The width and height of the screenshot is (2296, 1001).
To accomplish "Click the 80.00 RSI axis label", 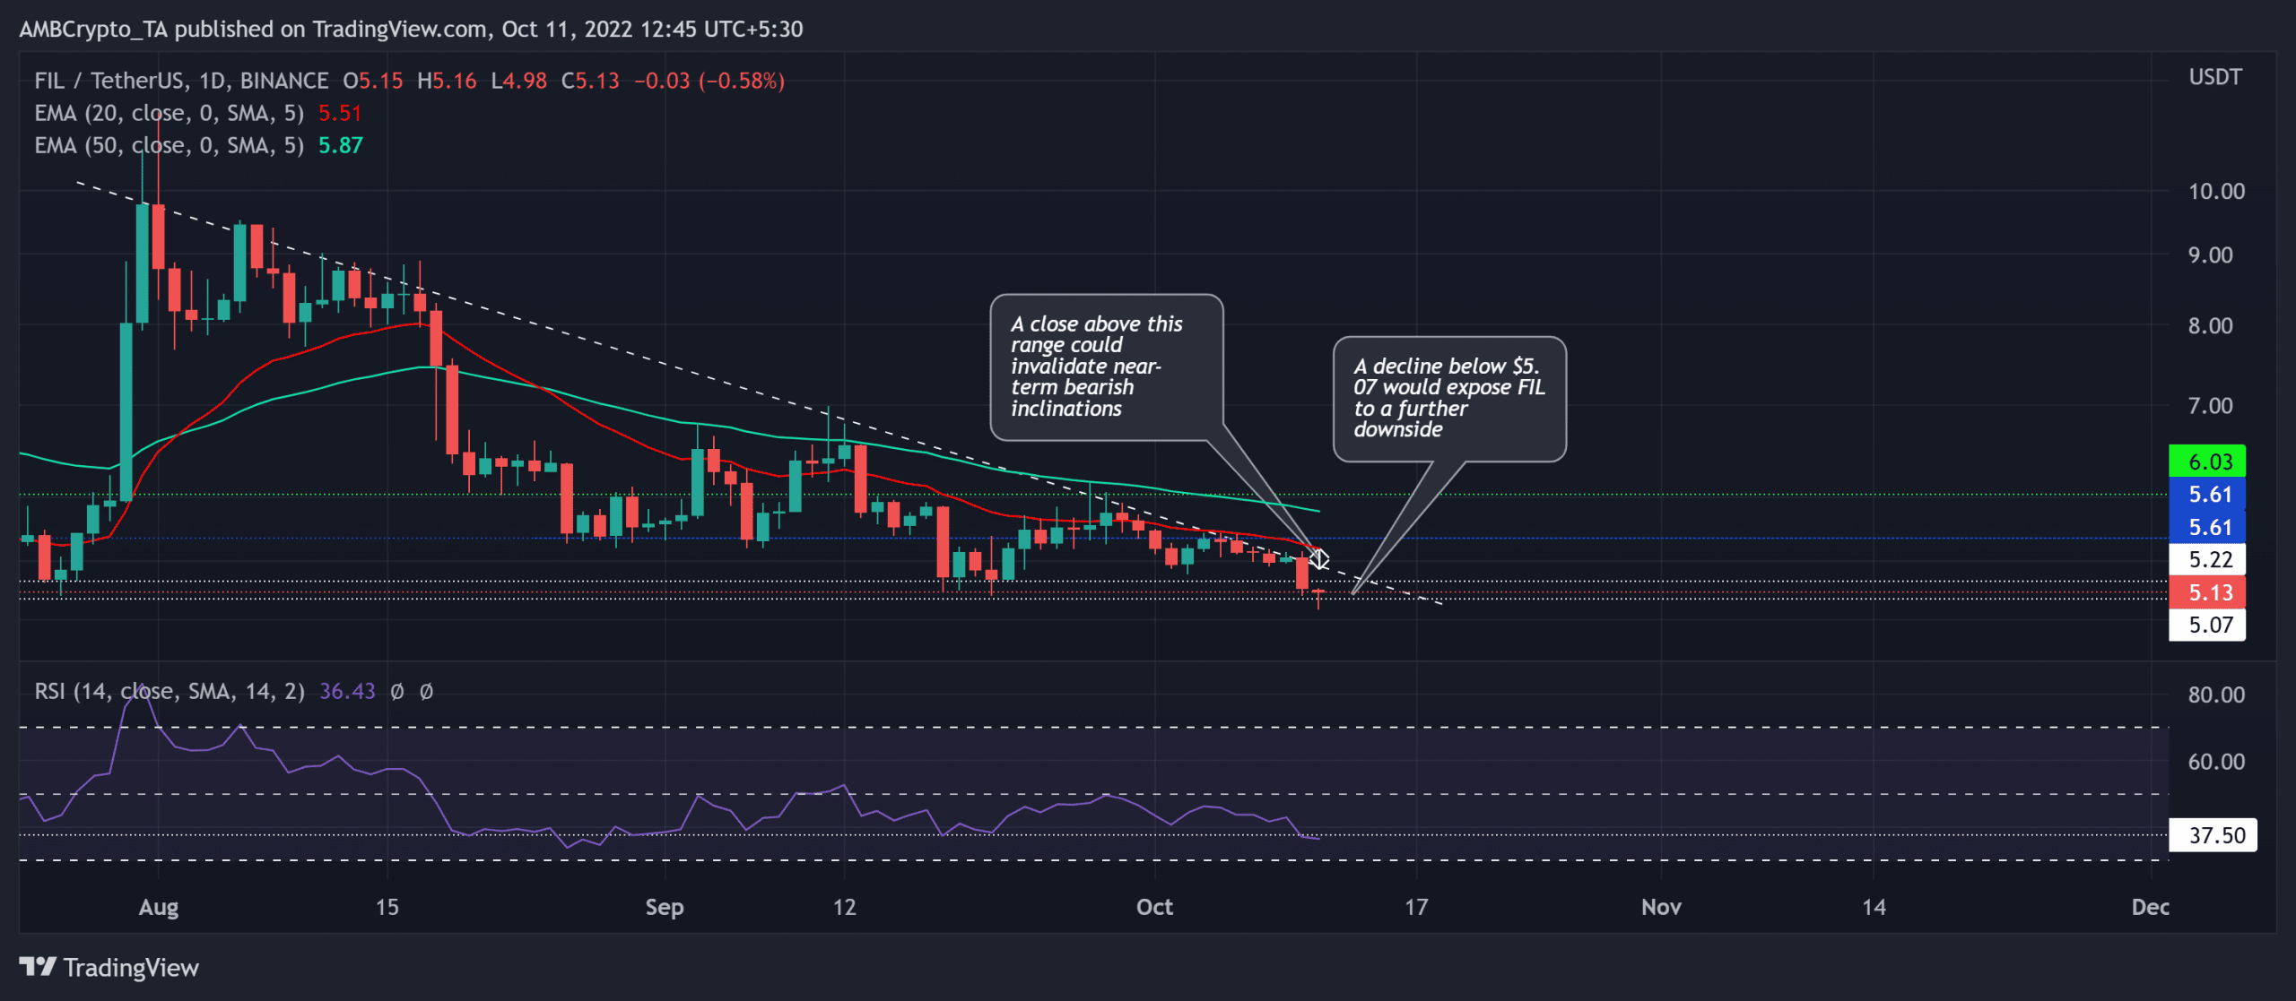I will 2216,695.
